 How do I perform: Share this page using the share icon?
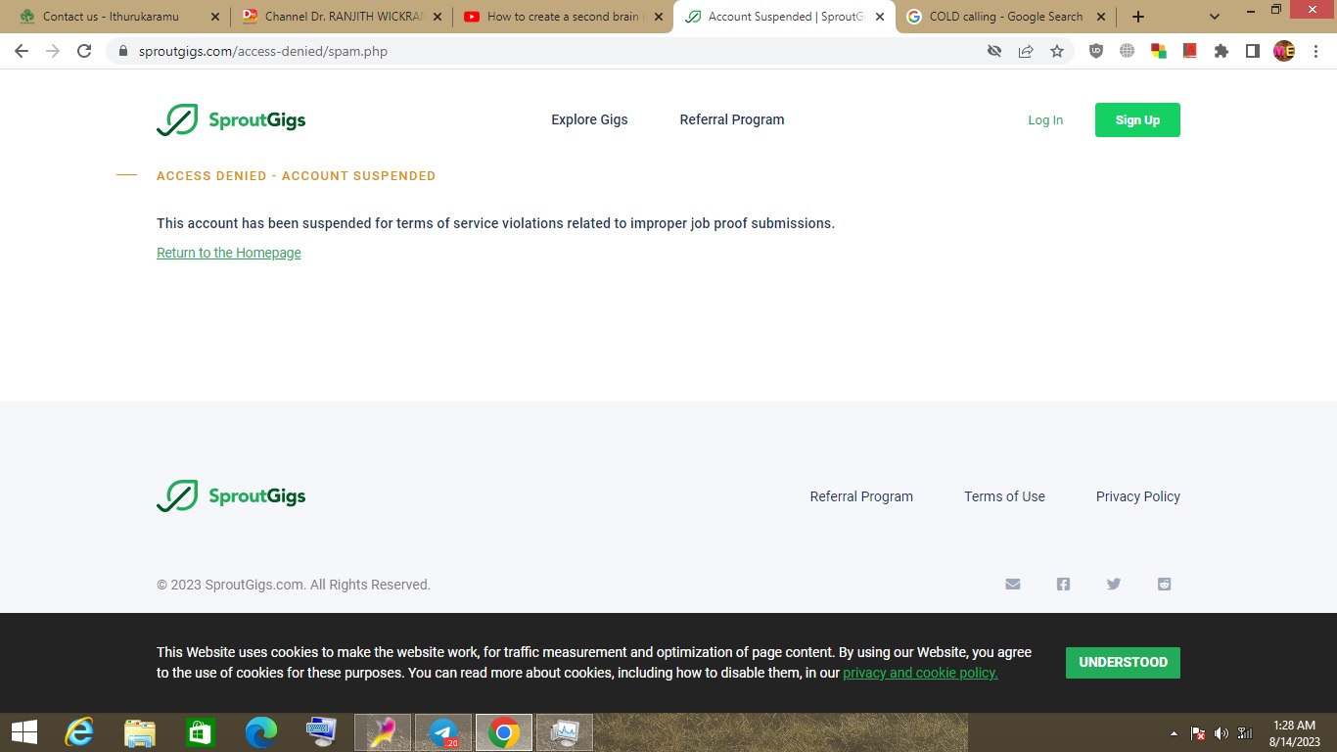[1026, 51]
